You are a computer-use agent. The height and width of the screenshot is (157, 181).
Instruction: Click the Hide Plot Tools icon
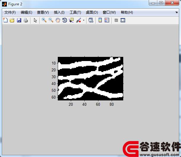(116, 20)
